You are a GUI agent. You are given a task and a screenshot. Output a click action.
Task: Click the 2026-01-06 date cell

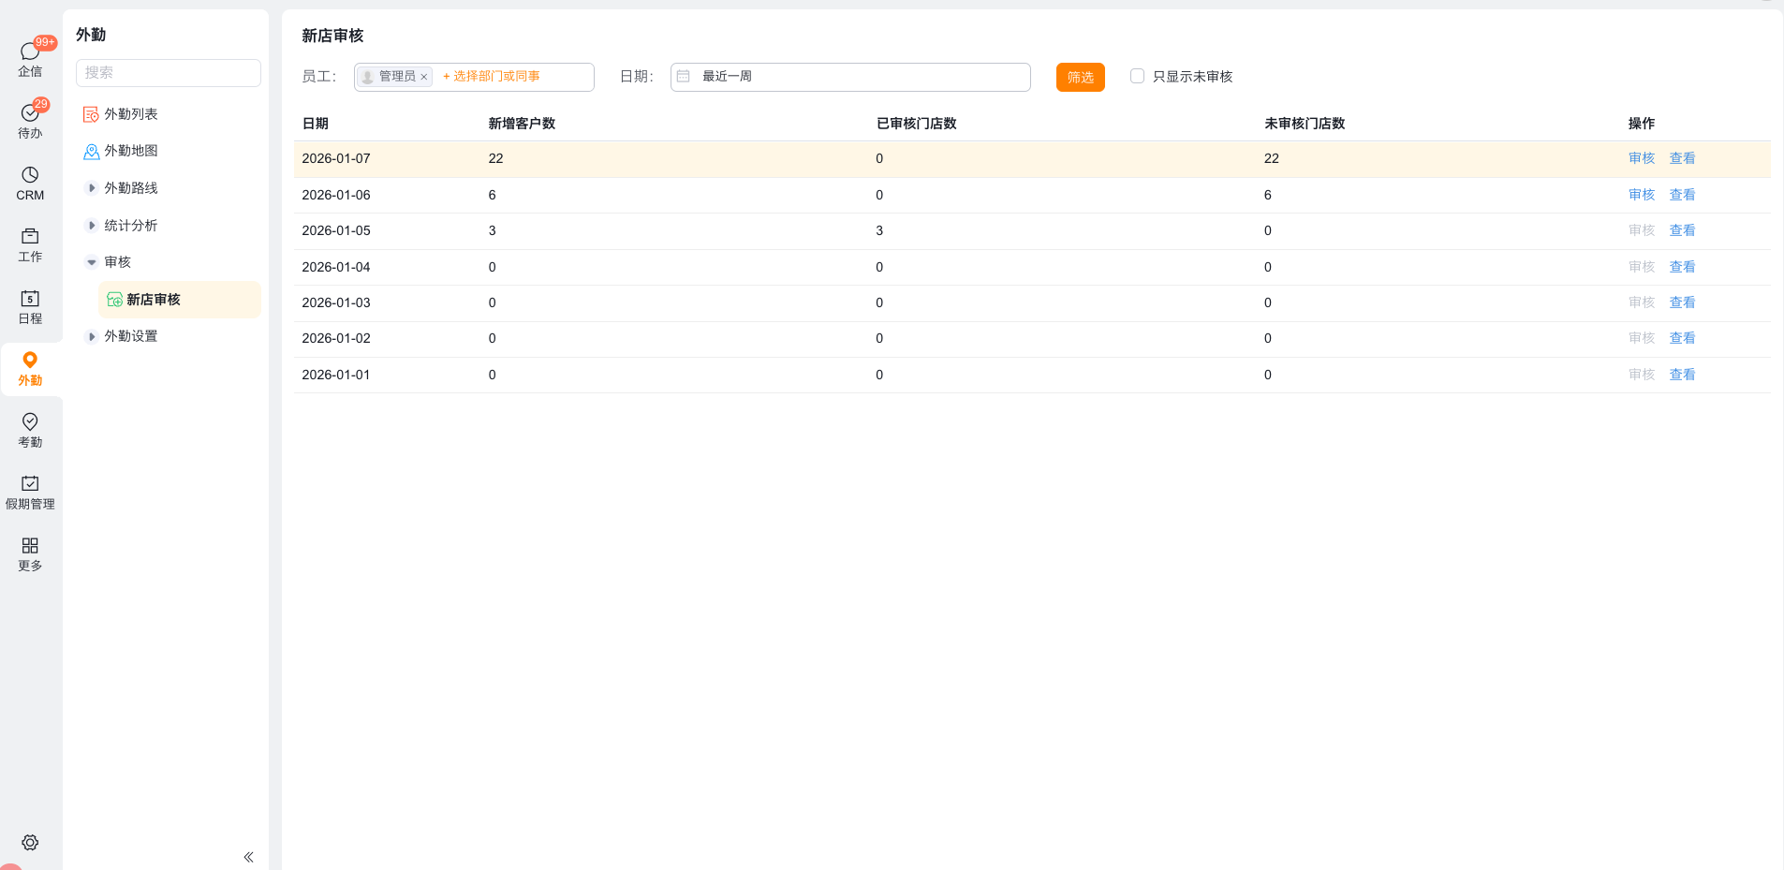(336, 195)
